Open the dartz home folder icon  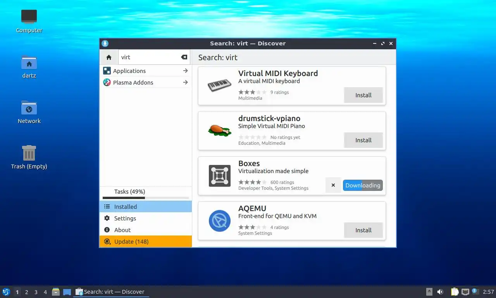click(29, 66)
